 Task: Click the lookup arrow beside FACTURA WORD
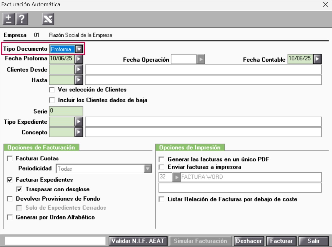tap(176, 177)
